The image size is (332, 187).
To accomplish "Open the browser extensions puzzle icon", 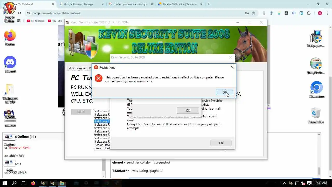I will [x=309, y=13].
